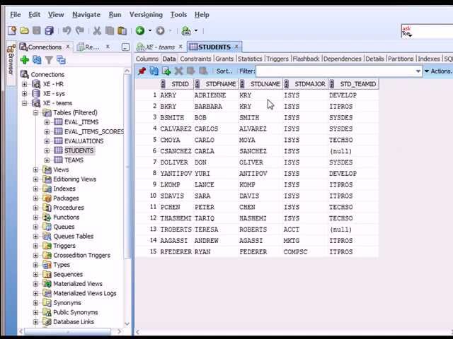Screen dimensions: 453x339
Task: Click the Delete Selected Rows X icon
Action: pyautogui.click(x=178, y=71)
